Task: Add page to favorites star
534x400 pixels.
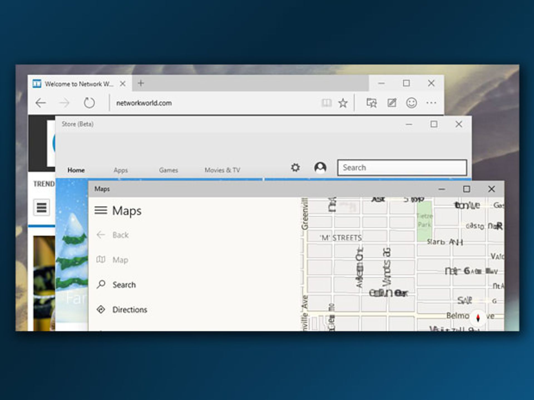Action: (343, 103)
